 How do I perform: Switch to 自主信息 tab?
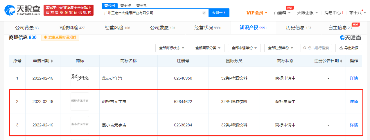click(x=340, y=28)
